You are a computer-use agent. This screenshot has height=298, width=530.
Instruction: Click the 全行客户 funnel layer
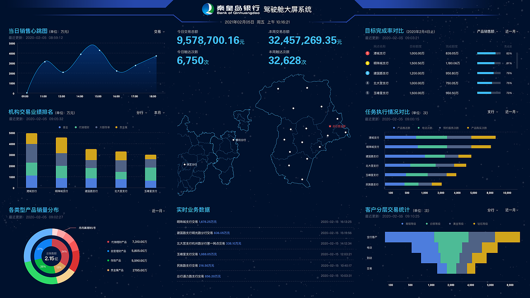(452, 237)
